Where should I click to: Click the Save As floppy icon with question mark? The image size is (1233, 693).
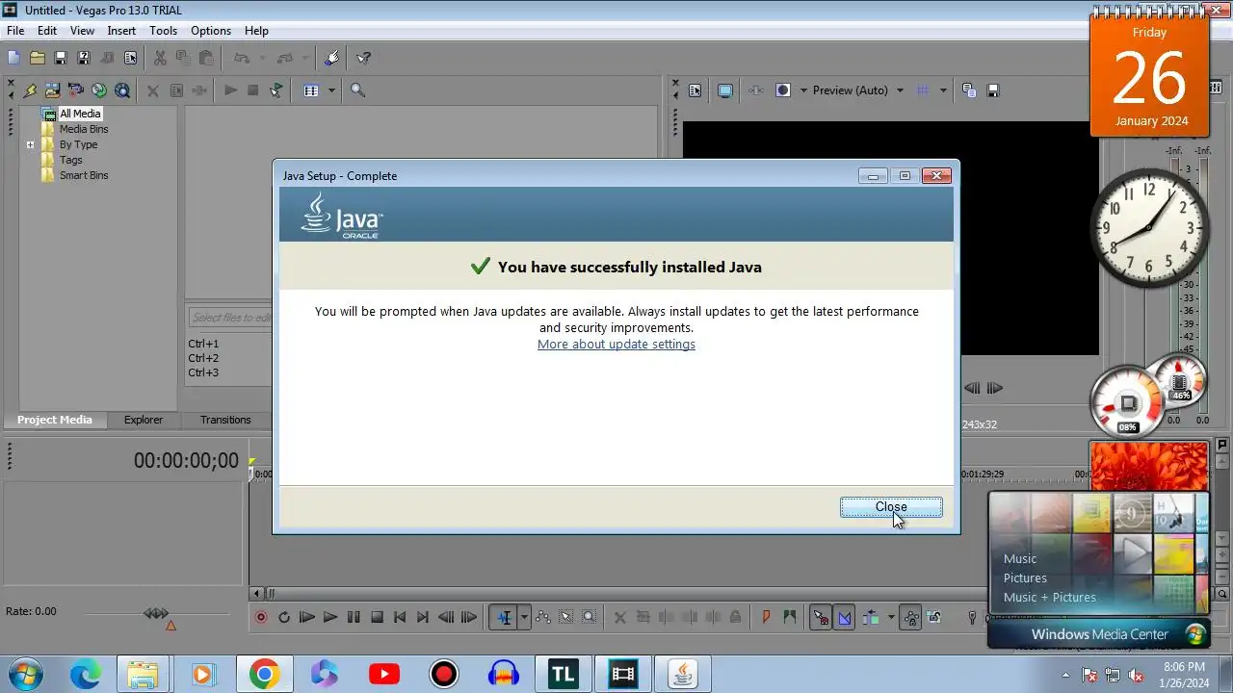pos(84,58)
